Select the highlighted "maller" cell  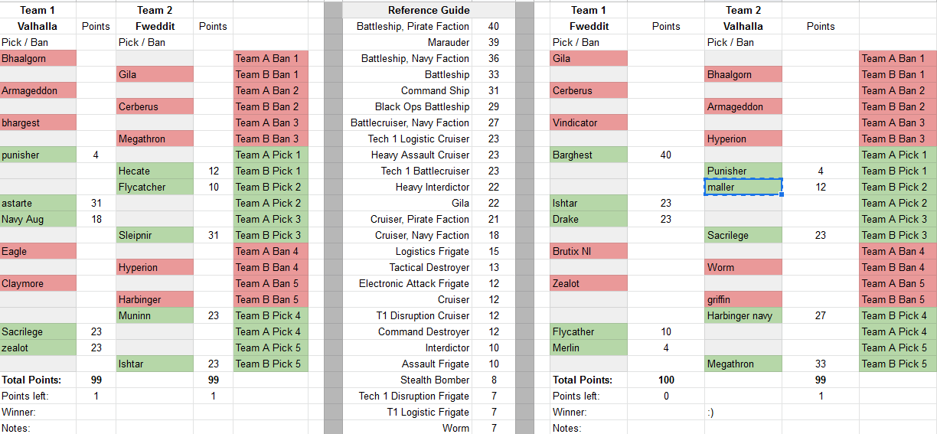743,187
